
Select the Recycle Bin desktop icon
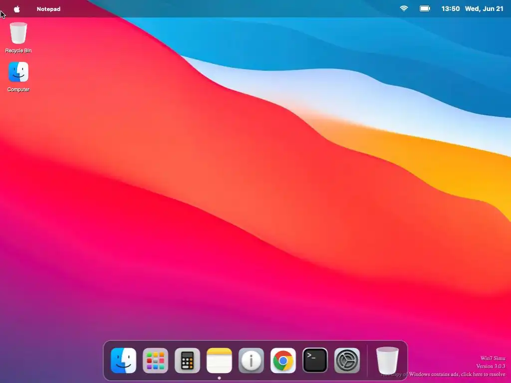[18, 37]
